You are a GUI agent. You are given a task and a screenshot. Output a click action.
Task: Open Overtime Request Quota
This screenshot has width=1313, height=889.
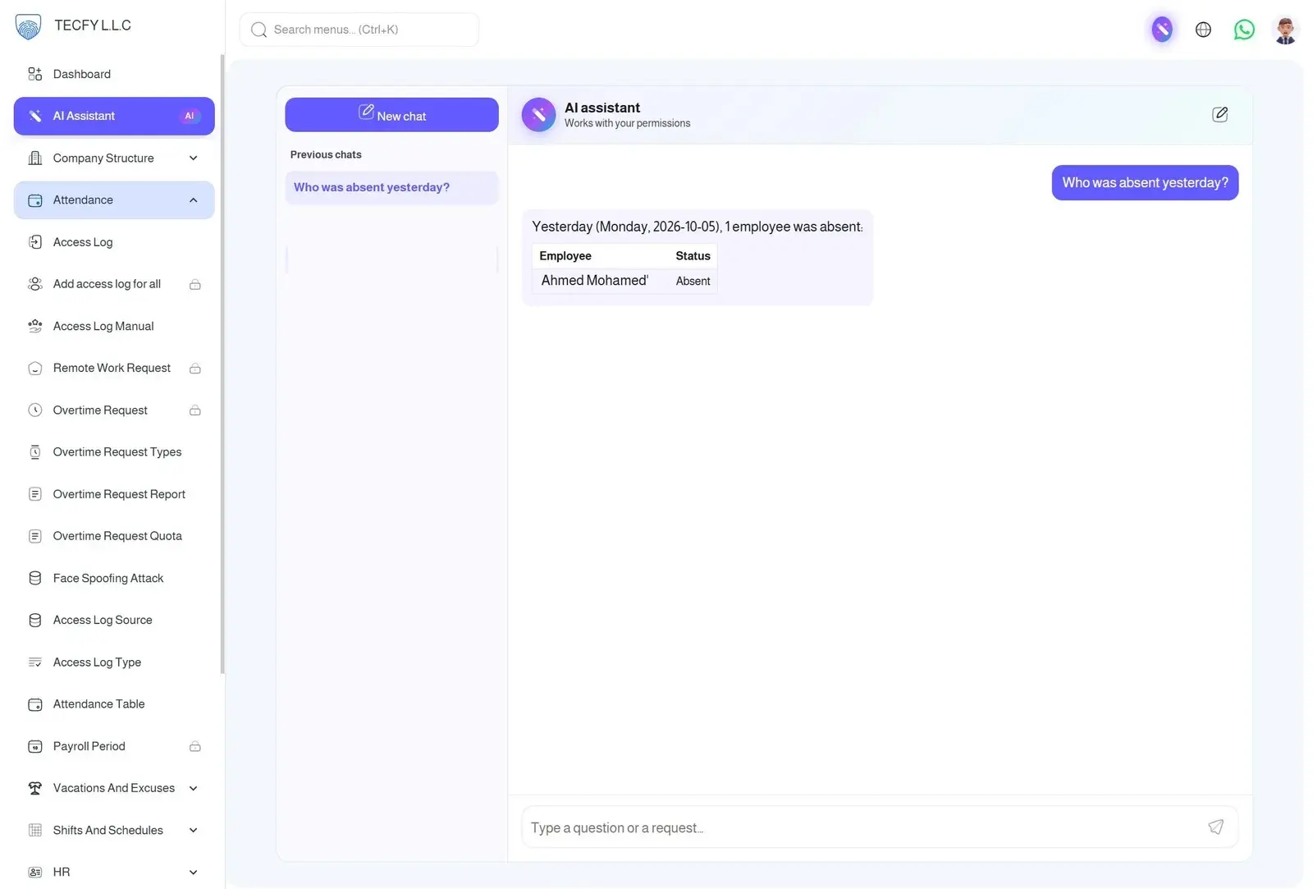point(114,536)
